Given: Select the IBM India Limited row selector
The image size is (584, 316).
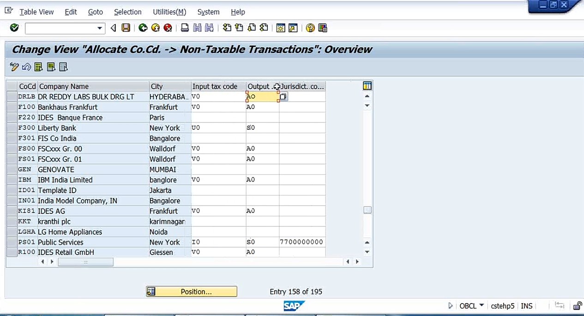Looking at the screenshot, I should click(12, 180).
